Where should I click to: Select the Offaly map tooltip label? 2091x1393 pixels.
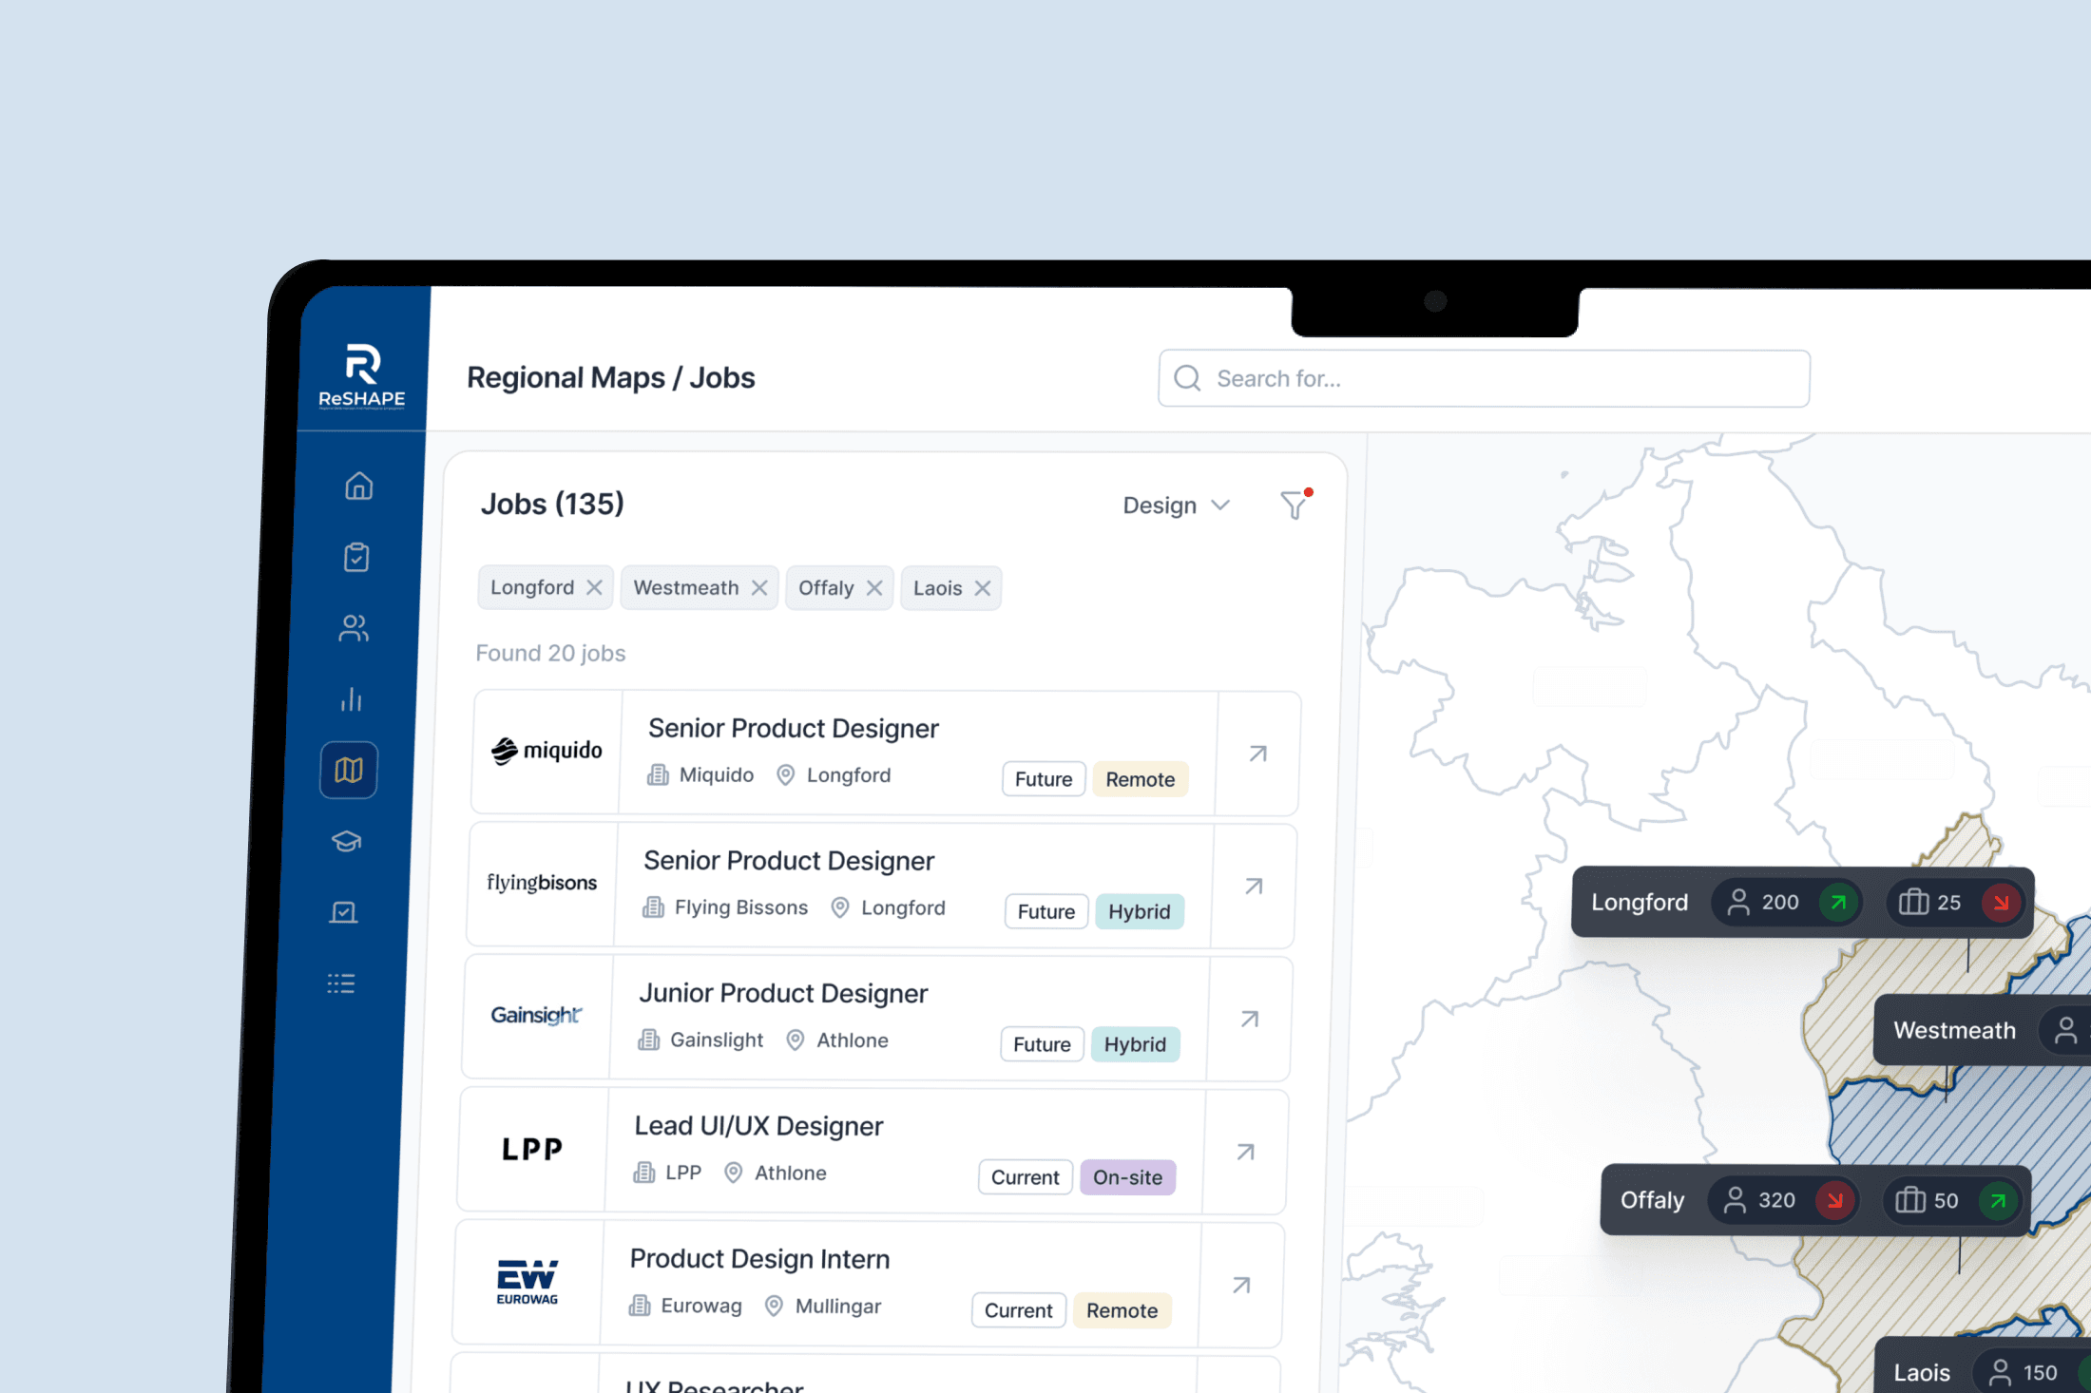[x=1652, y=1200]
